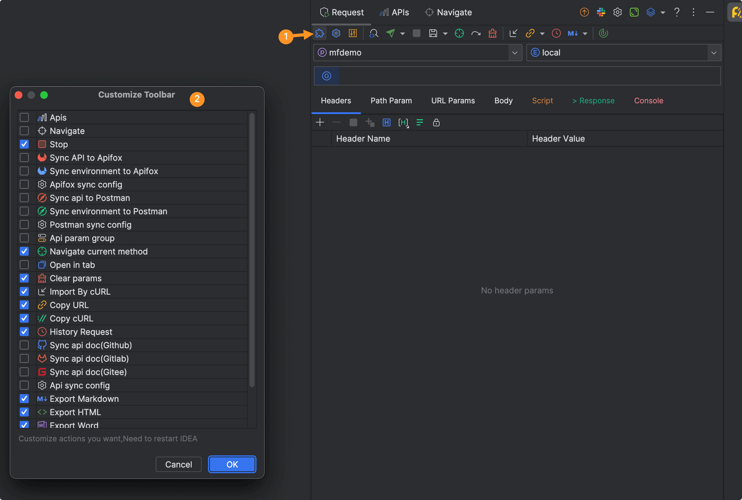Expand the Export Markdown dropdown arrow
The height and width of the screenshot is (500, 742).
(585, 33)
